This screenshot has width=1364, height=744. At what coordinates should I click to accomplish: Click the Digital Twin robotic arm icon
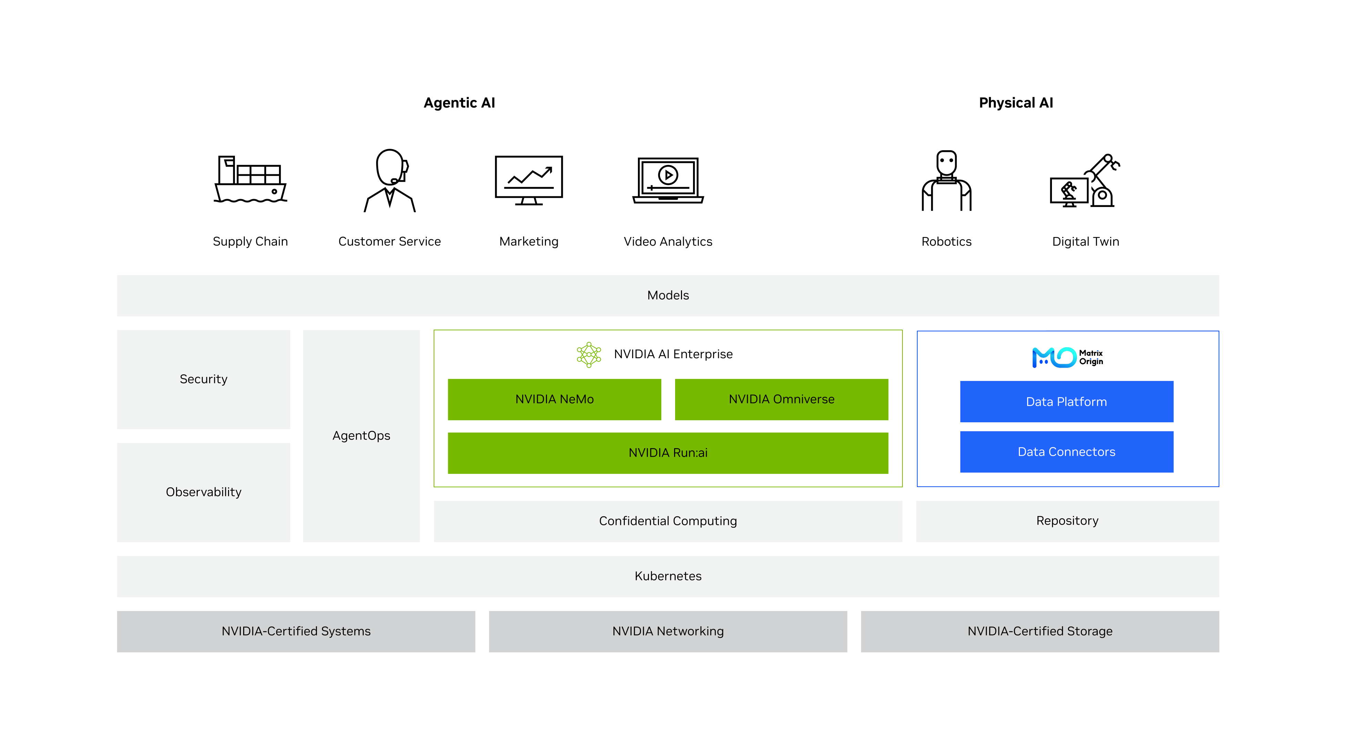(1085, 180)
